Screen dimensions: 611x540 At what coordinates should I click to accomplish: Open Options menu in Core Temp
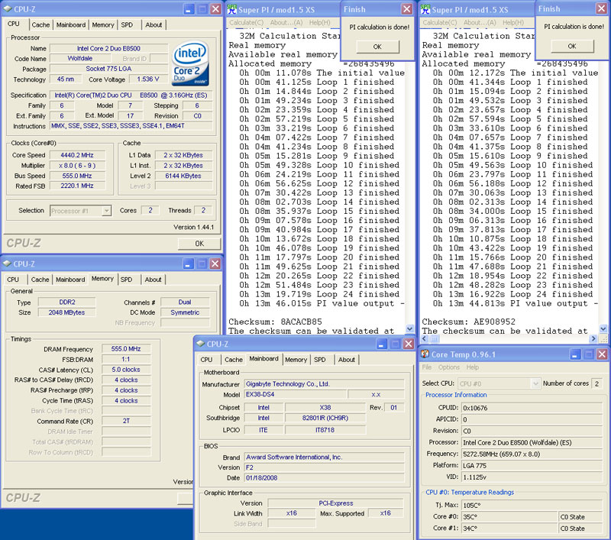coord(449,367)
